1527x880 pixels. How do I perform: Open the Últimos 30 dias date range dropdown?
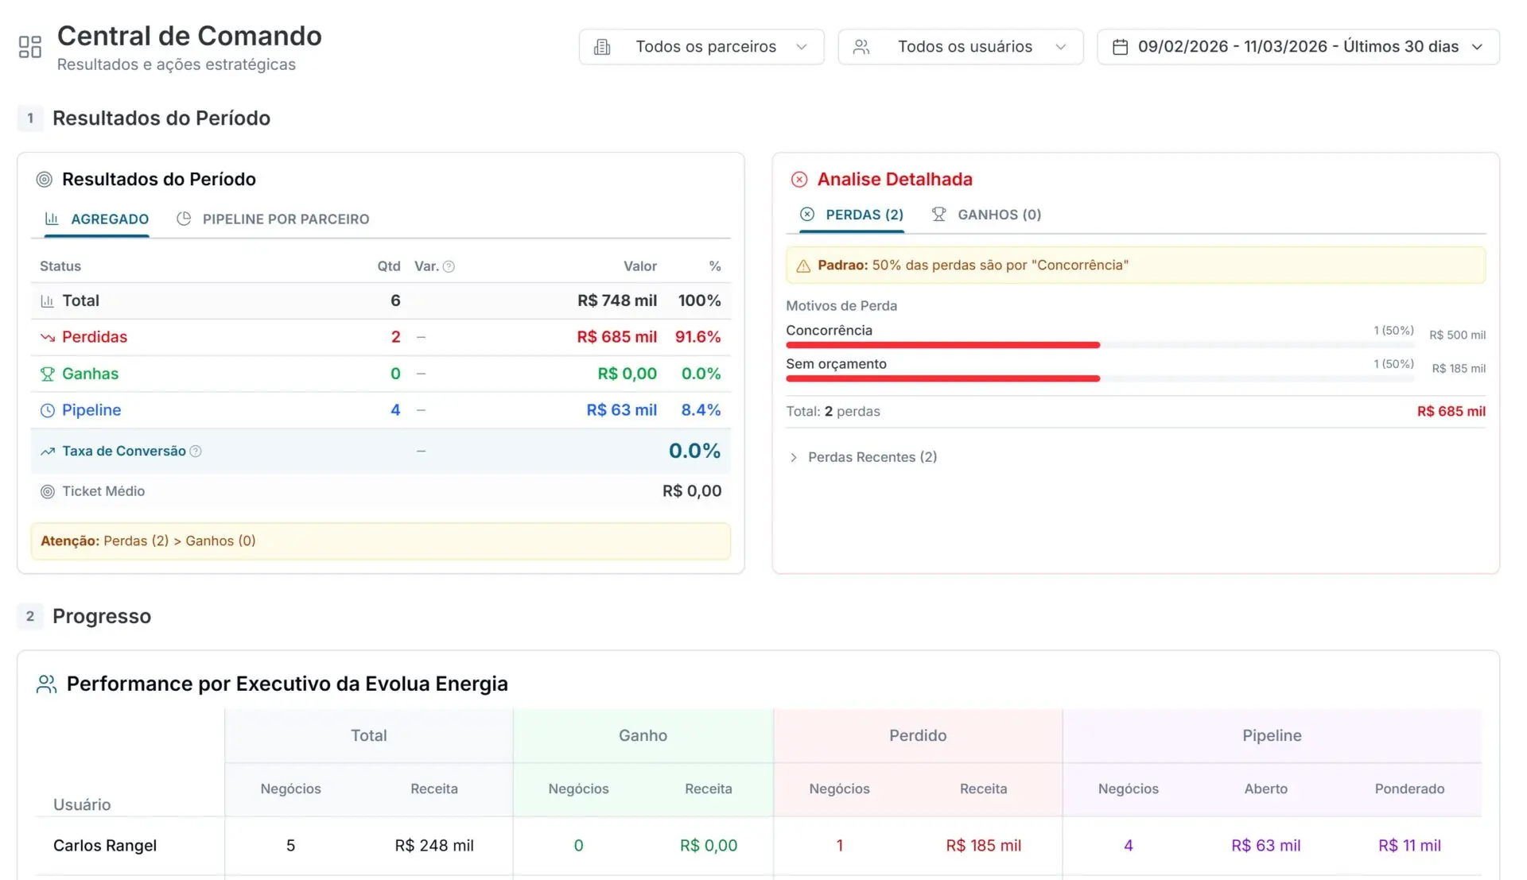pyautogui.click(x=1298, y=47)
